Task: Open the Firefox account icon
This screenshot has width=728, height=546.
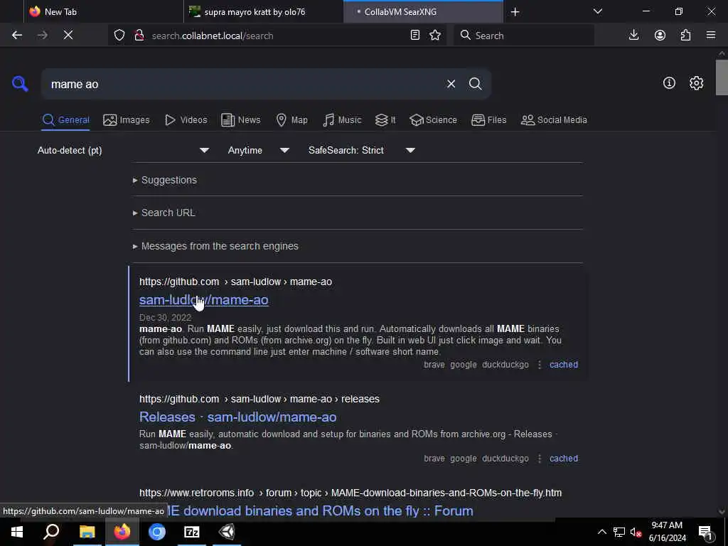Action: point(660,36)
